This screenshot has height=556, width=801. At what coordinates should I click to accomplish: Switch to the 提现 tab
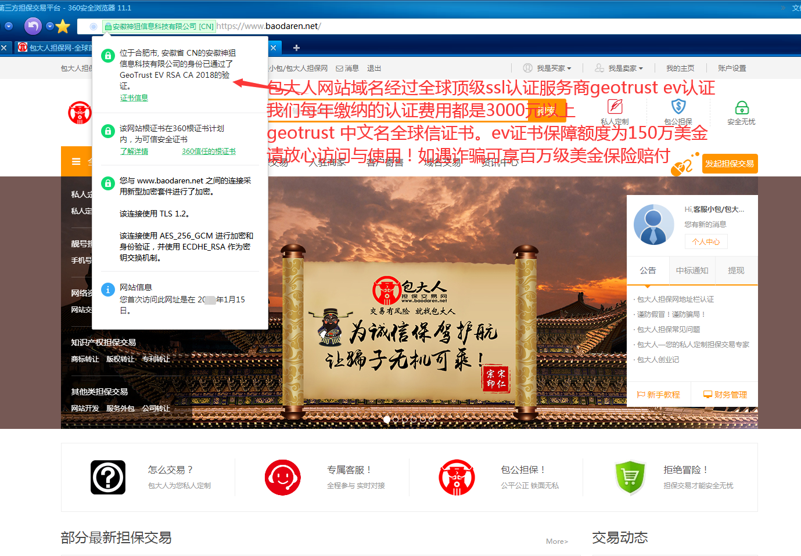736,270
